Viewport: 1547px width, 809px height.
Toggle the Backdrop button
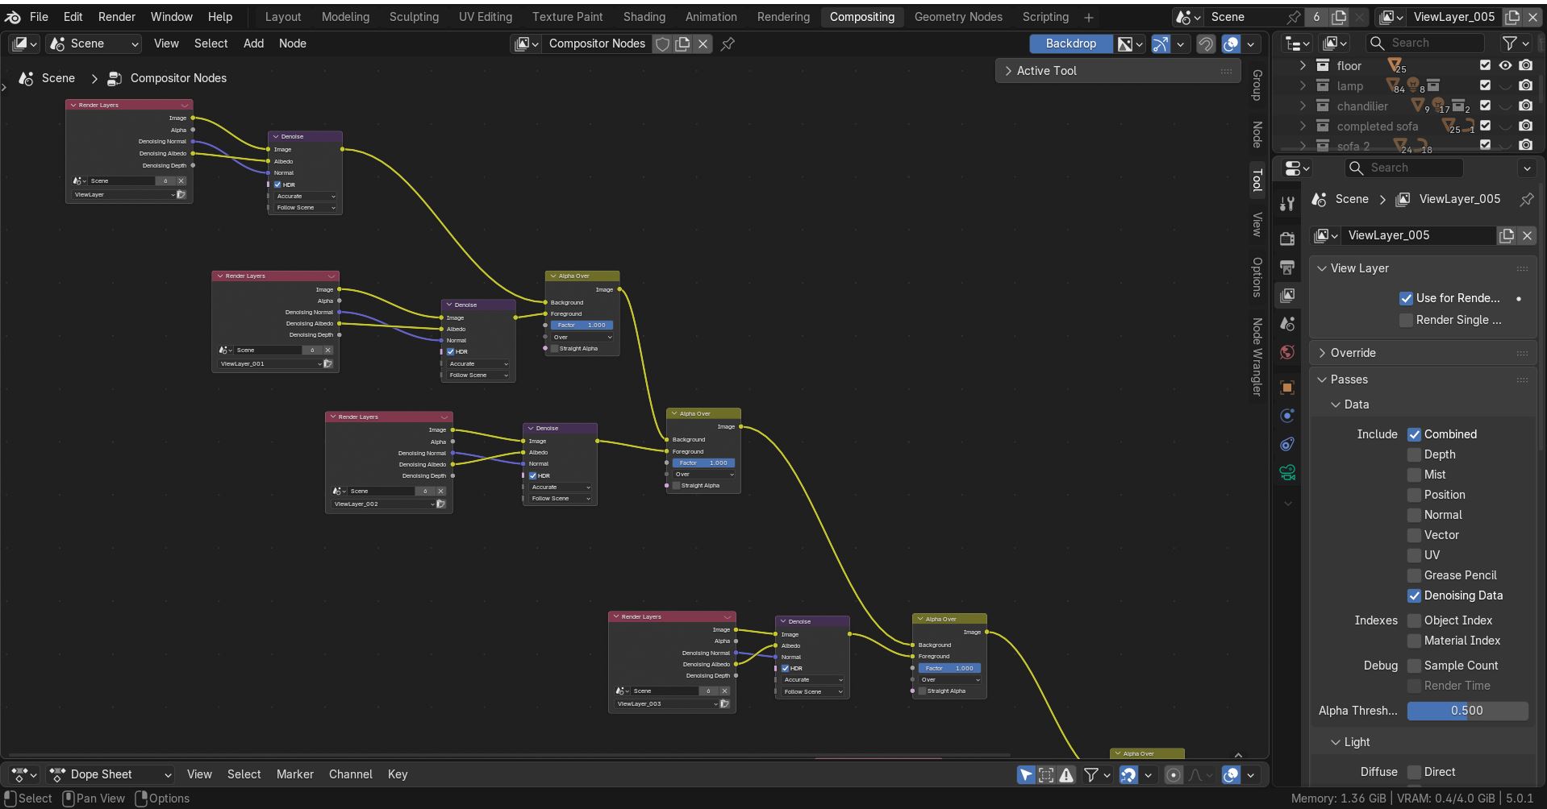click(x=1070, y=44)
